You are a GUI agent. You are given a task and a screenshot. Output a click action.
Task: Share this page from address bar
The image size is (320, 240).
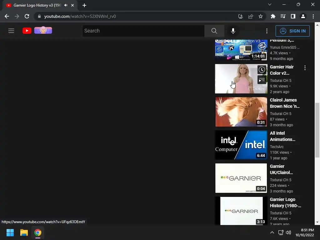click(x=251, y=16)
